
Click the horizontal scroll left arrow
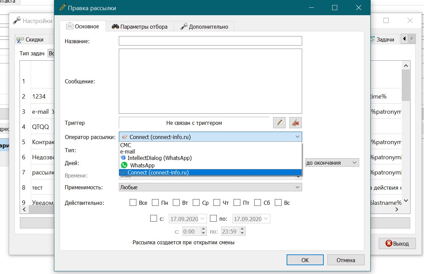[24, 210]
